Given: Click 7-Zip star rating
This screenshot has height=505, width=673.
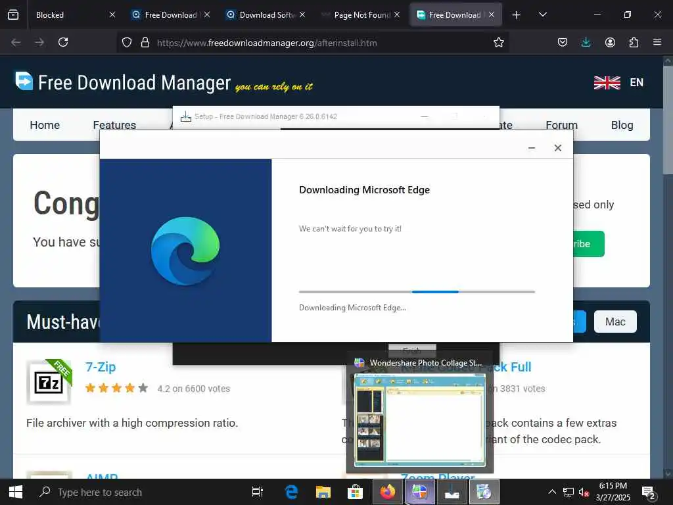Looking at the screenshot, I should pyautogui.click(x=116, y=388).
